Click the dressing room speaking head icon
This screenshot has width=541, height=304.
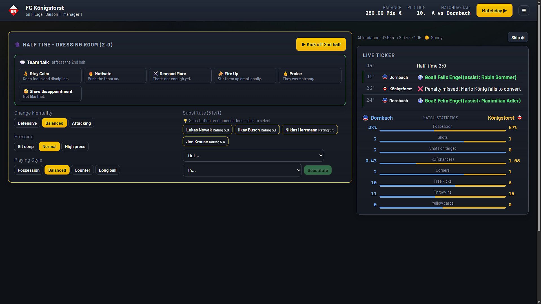tap(17, 45)
